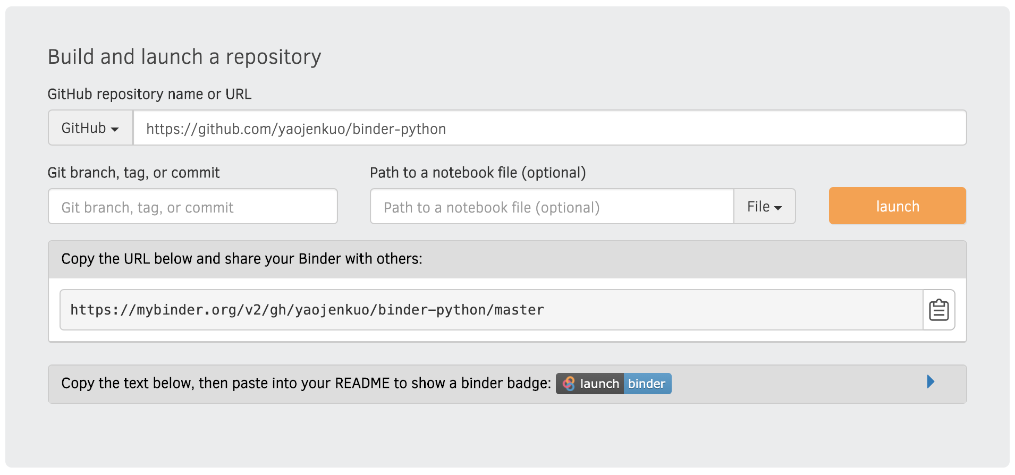Click the 'GitHub repository name or URL' label

click(149, 94)
